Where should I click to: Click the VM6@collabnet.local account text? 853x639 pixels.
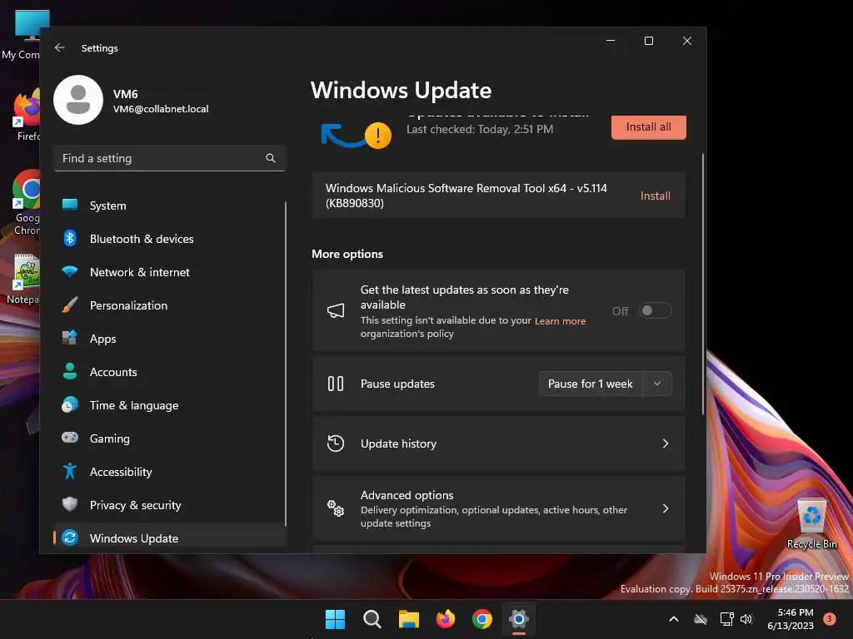161,109
